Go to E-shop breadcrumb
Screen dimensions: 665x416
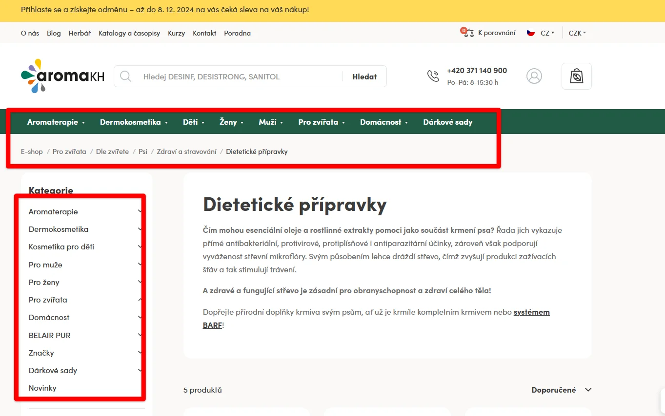pyautogui.click(x=32, y=151)
